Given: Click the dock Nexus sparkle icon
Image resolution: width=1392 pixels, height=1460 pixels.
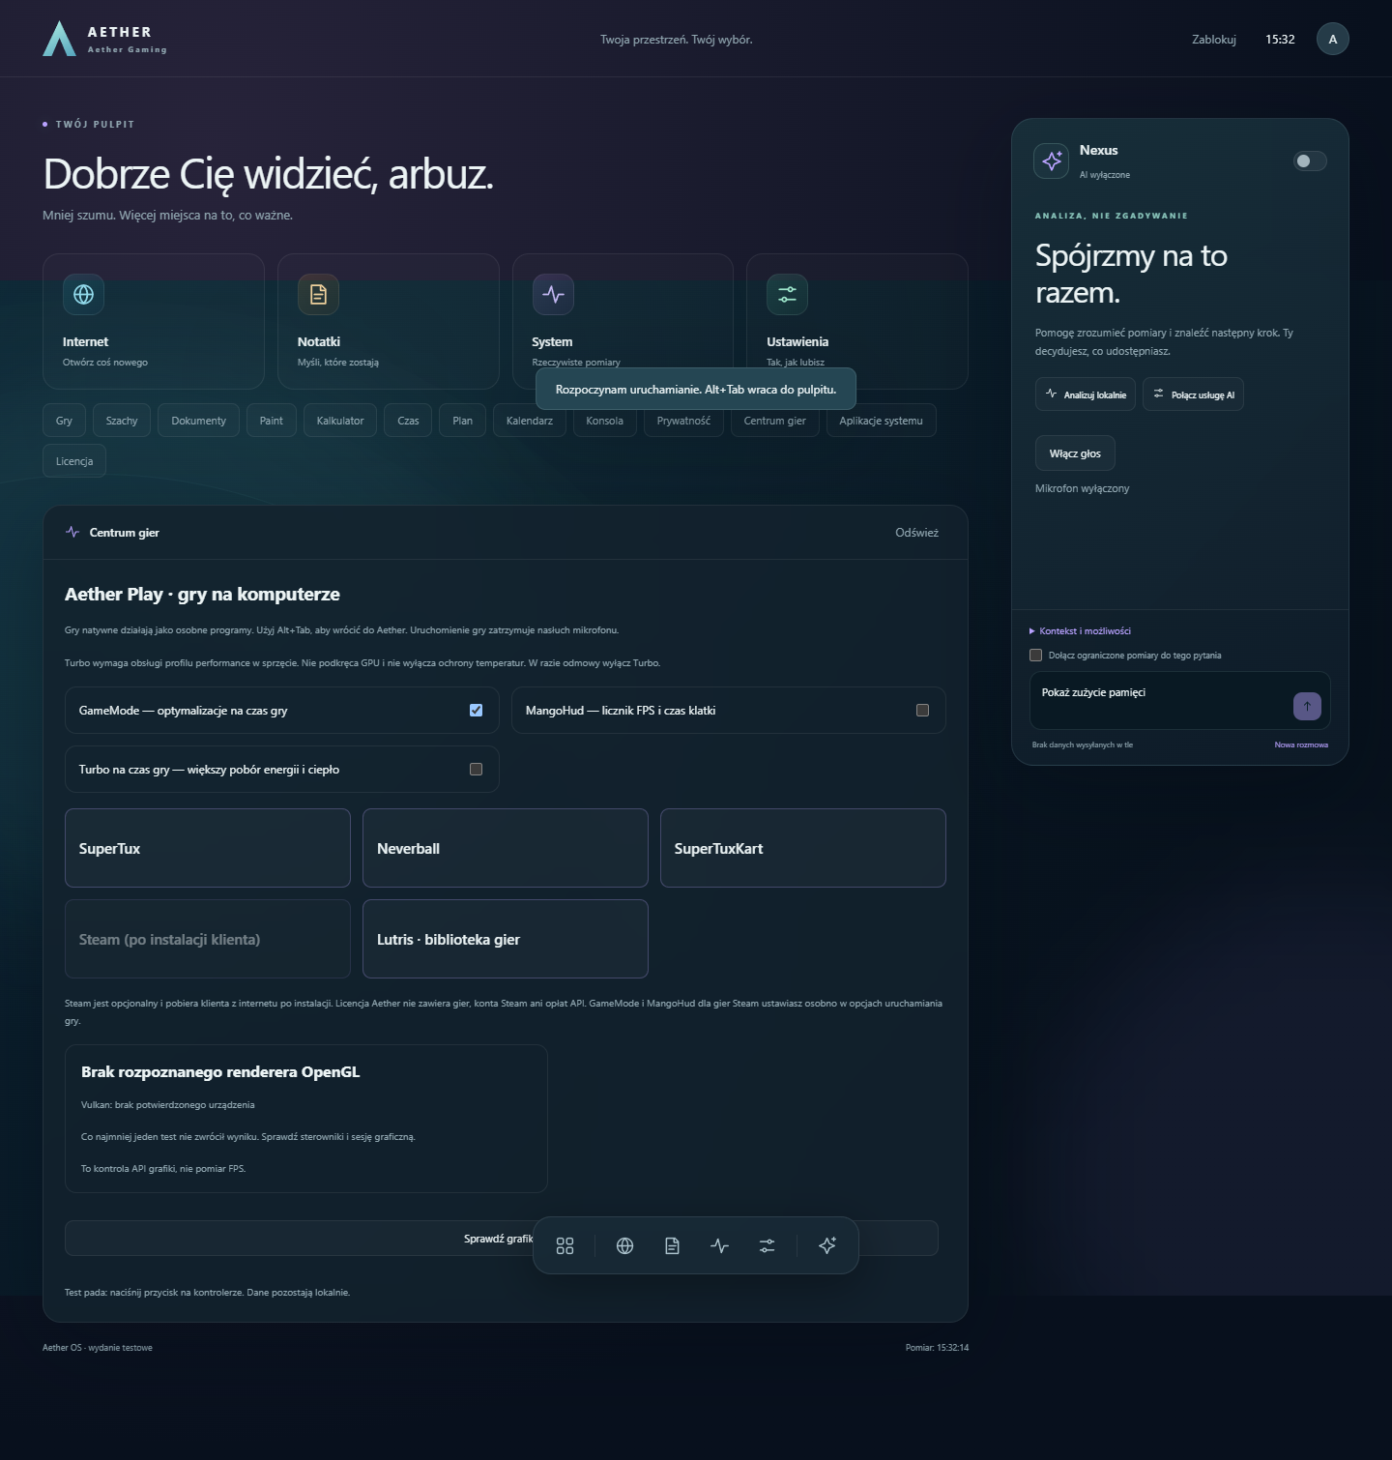Looking at the screenshot, I should pyautogui.click(x=827, y=1245).
